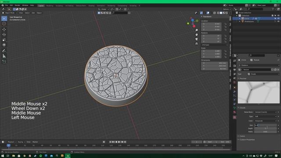Open the Render properties tab icon
The height and width of the screenshot is (158, 281).
pos(234,66)
